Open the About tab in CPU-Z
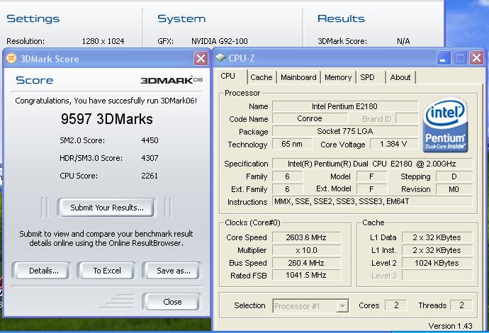 tap(400, 77)
